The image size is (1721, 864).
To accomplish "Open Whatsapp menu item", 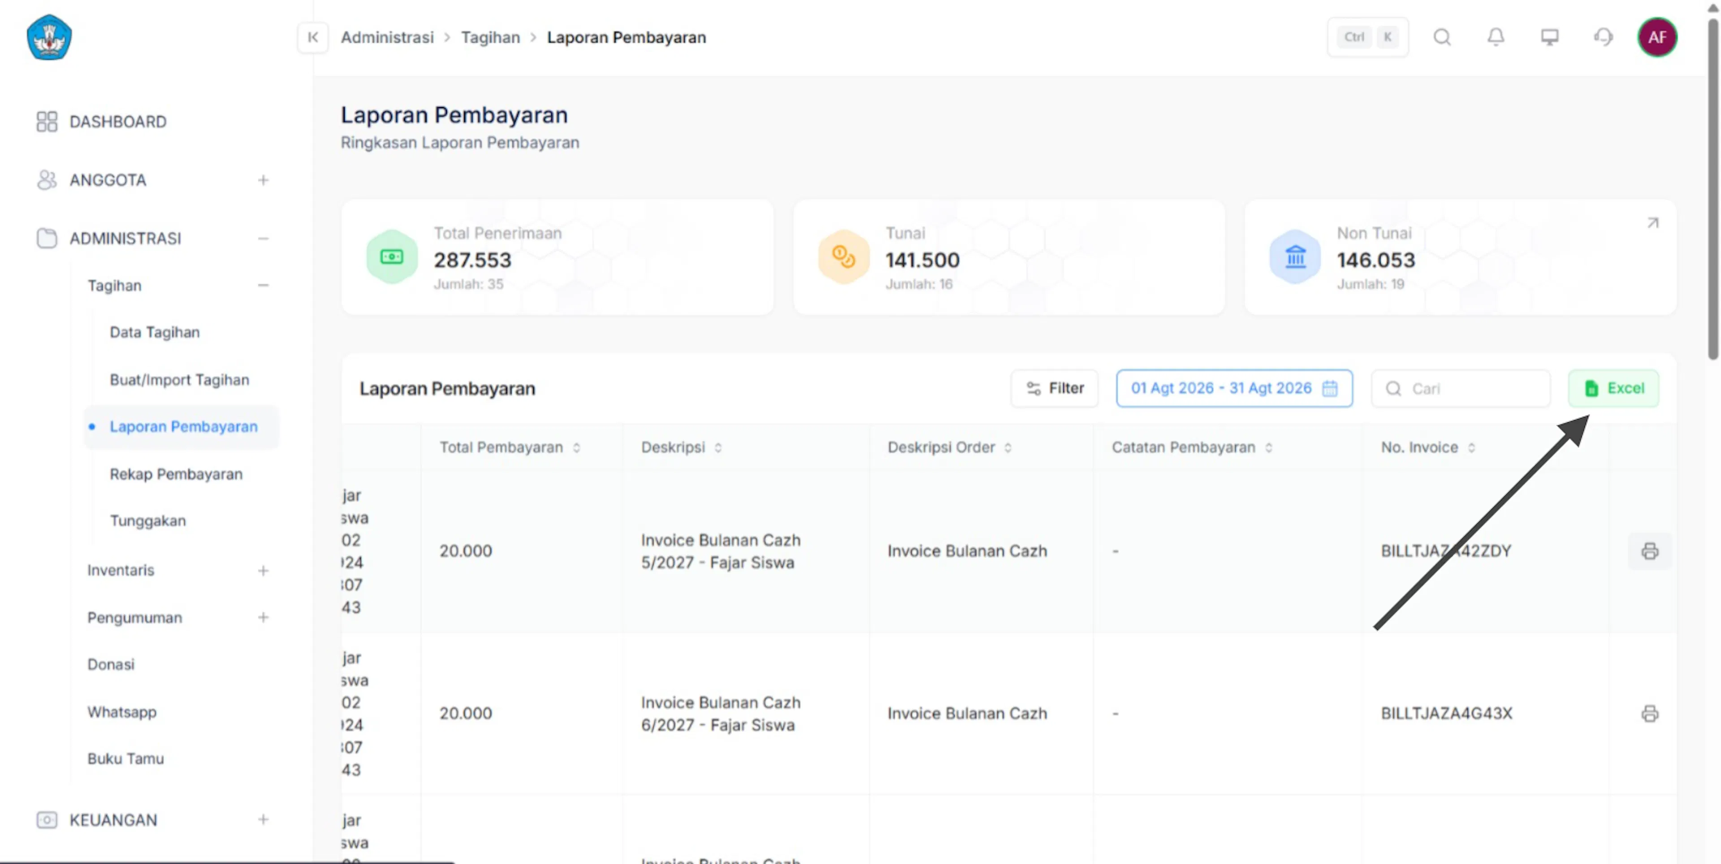I will 121,712.
